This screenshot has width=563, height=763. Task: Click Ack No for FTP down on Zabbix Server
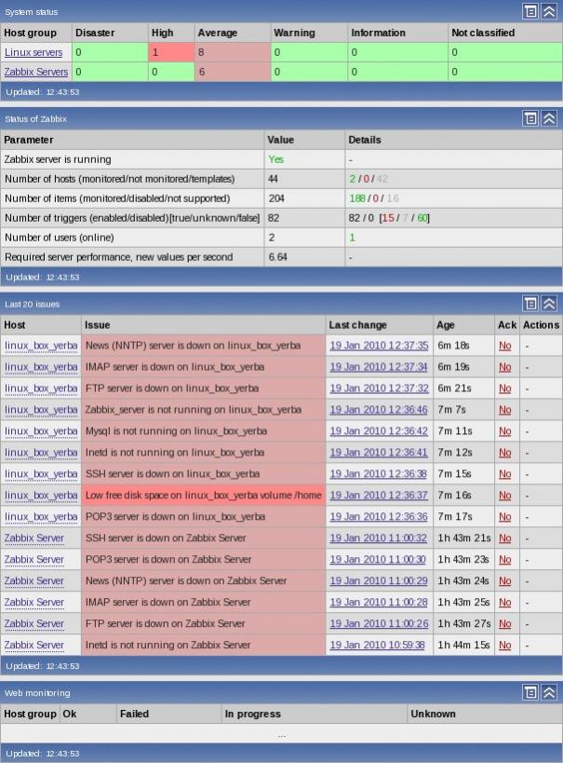pyautogui.click(x=505, y=624)
